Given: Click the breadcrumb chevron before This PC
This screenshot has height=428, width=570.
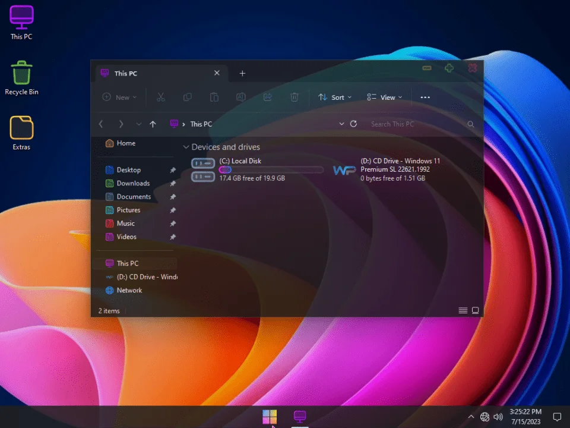Looking at the screenshot, I should (x=183, y=124).
